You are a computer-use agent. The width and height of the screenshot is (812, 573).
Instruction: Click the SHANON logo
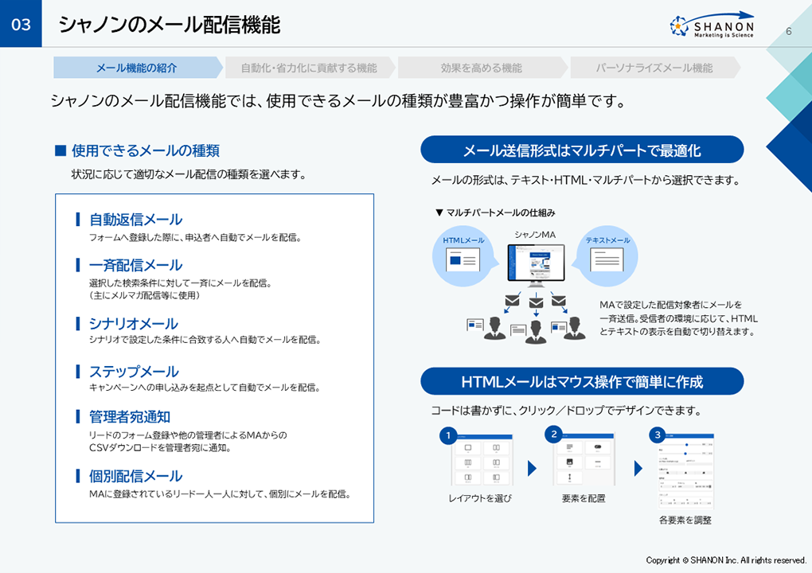pyautogui.click(x=712, y=25)
